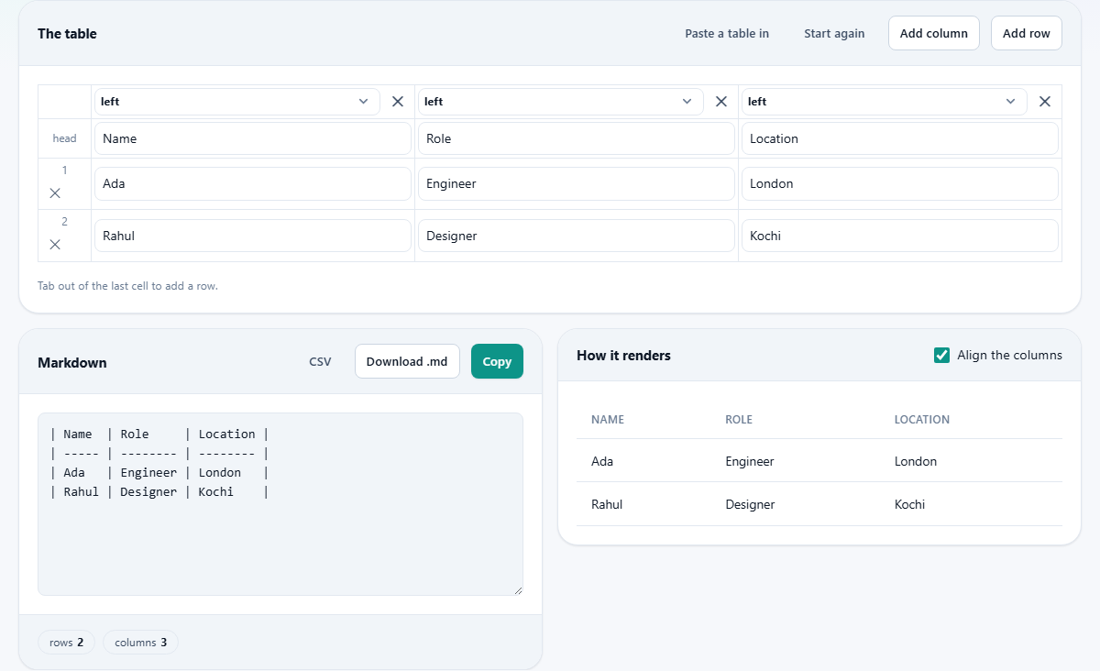Switch output to CSV

pyautogui.click(x=320, y=361)
